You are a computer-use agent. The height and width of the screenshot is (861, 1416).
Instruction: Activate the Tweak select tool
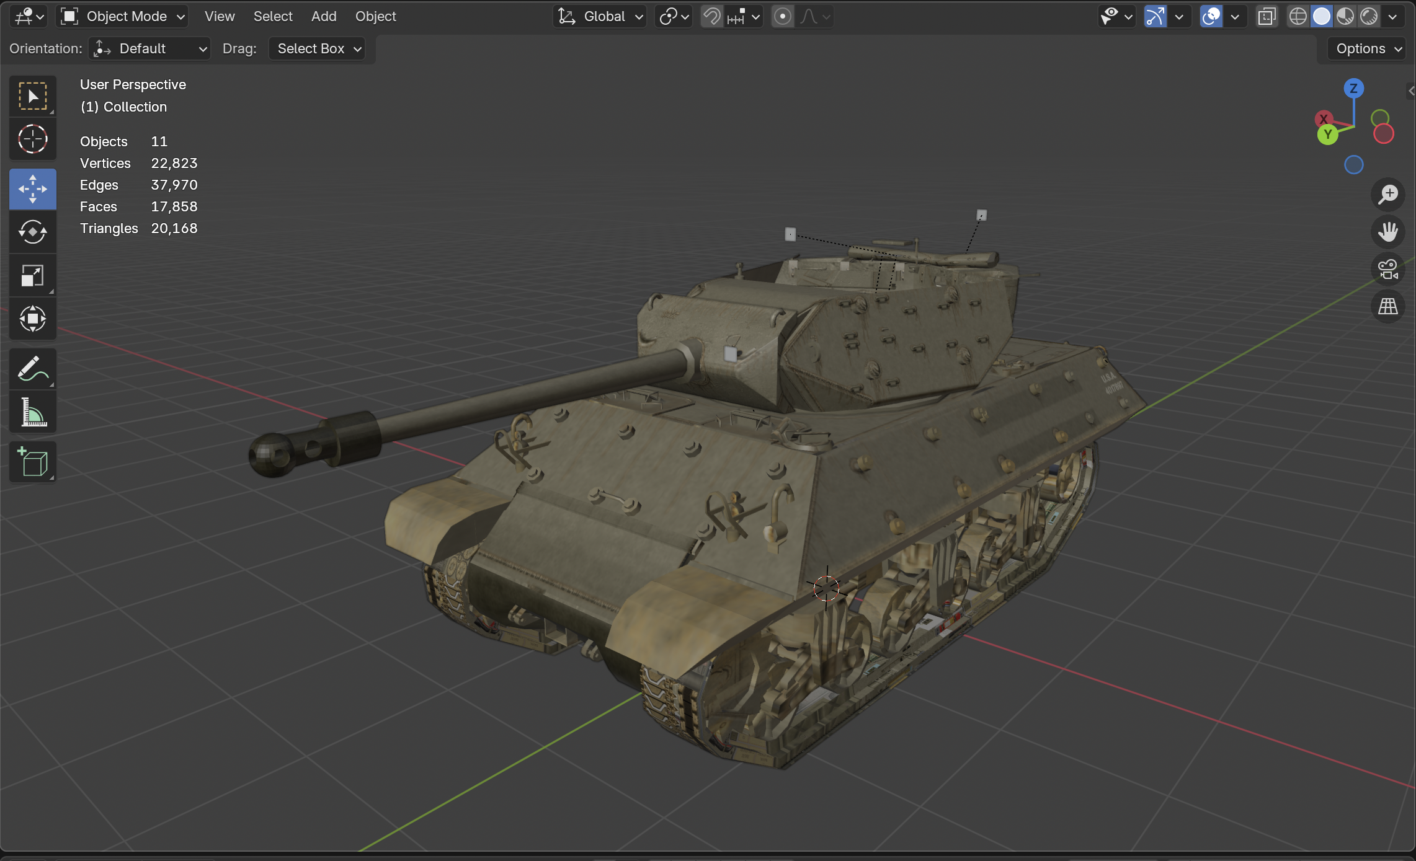(32, 95)
